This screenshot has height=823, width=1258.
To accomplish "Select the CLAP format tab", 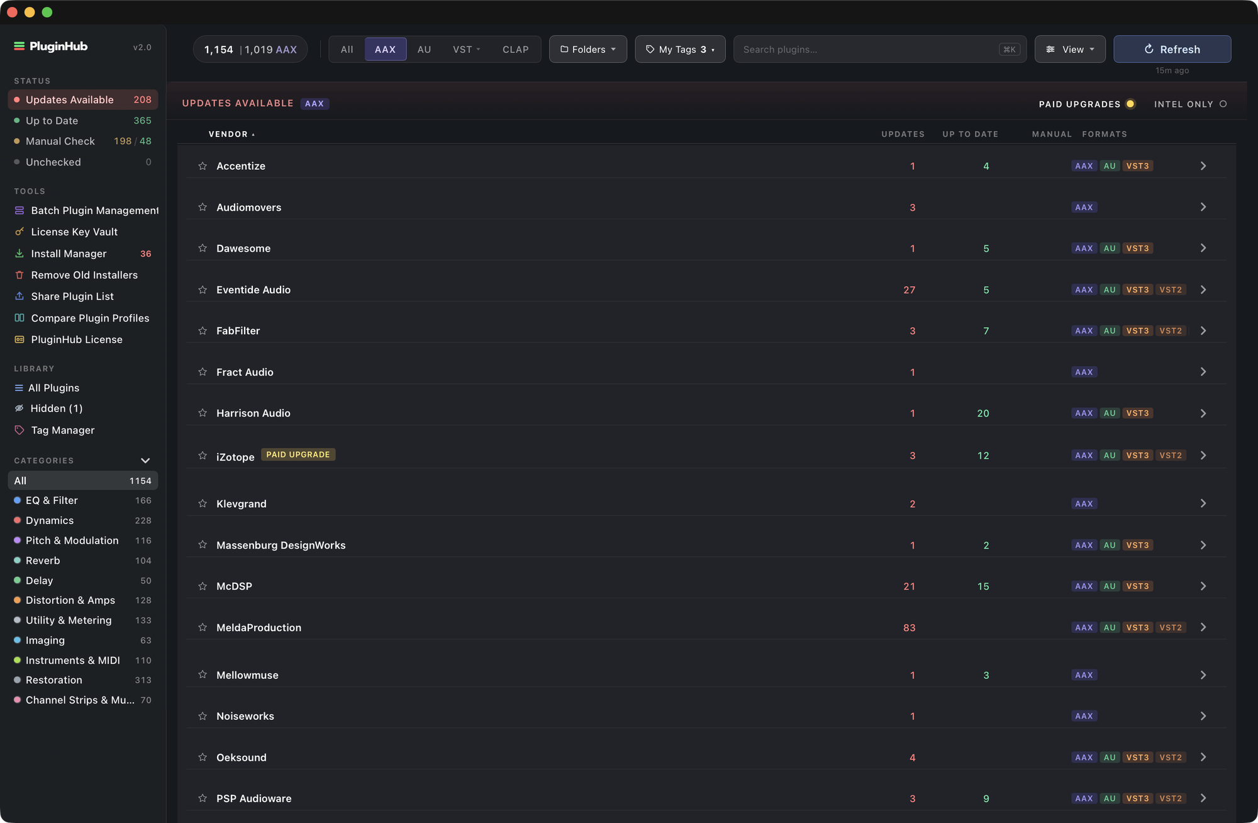I will 515,49.
